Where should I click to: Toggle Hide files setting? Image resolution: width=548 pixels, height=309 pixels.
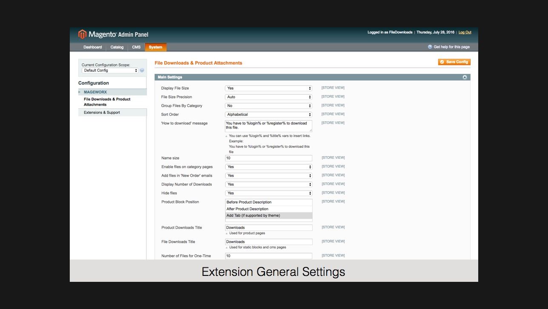[x=268, y=193]
